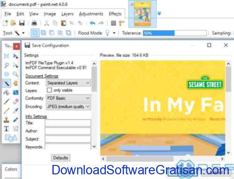Select the Eraser tool in toolbox
234x179 pixels.
(15, 101)
